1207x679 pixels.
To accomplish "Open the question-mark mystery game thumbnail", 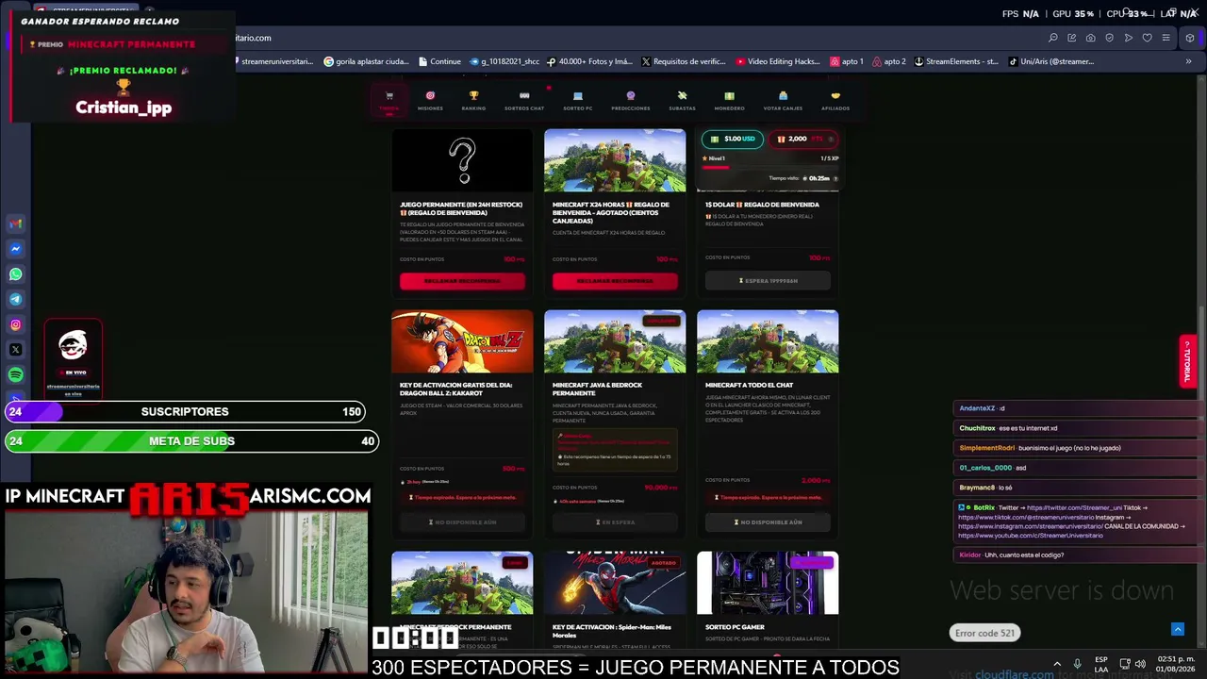I will [462, 160].
